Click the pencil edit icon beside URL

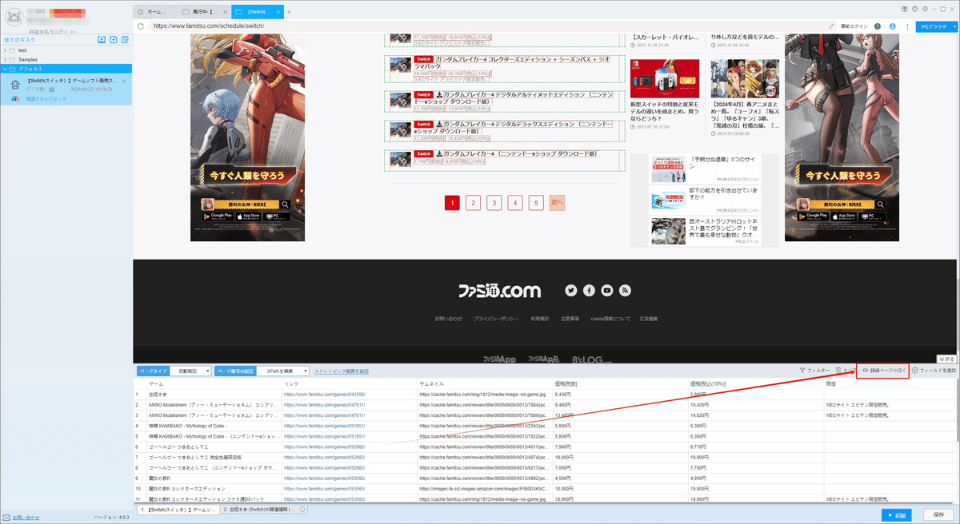click(832, 26)
